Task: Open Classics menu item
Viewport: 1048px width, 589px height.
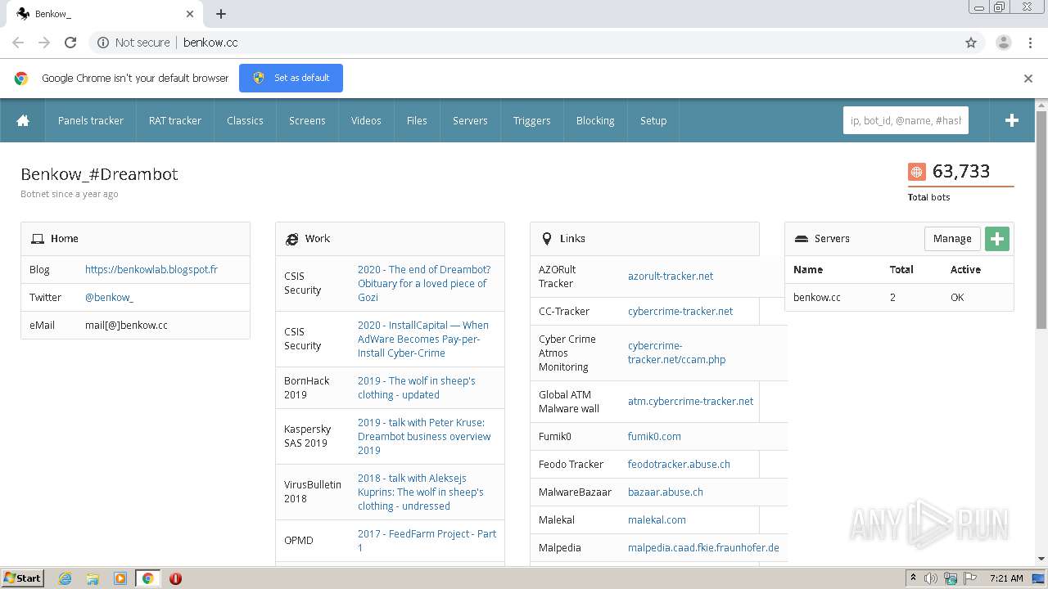Action: [x=245, y=120]
